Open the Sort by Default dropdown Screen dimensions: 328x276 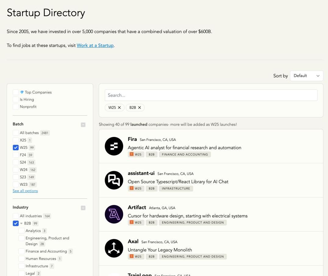pyautogui.click(x=306, y=76)
